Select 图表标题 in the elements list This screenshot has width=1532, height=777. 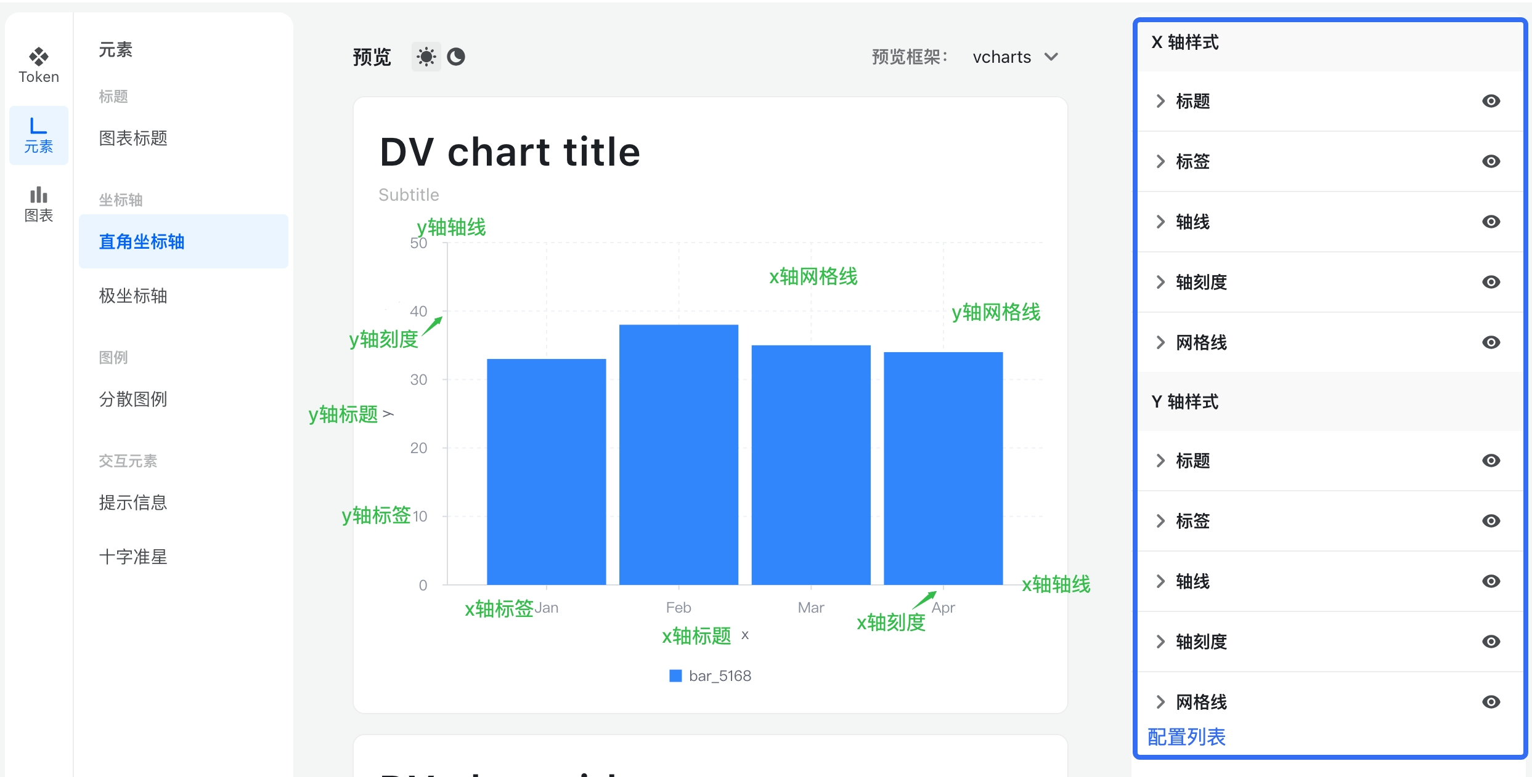133,138
